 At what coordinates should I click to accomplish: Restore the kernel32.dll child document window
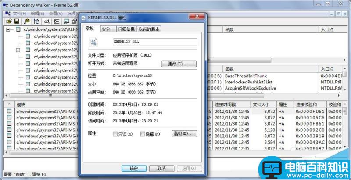pos(338,14)
